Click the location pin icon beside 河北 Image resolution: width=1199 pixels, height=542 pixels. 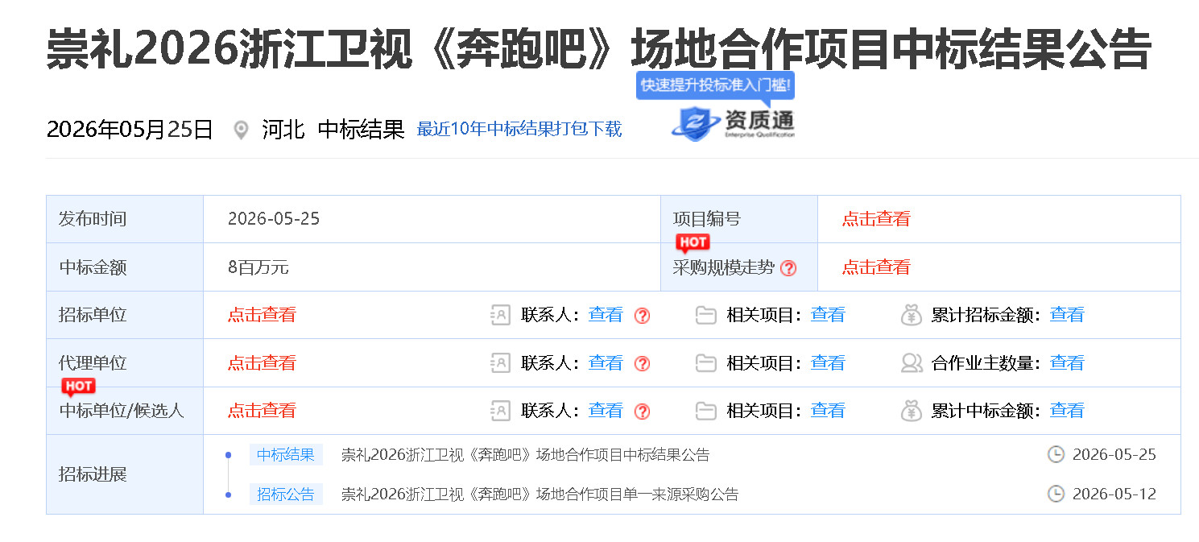(x=241, y=130)
